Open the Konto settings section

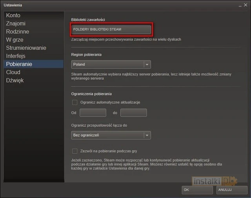tap(34, 15)
